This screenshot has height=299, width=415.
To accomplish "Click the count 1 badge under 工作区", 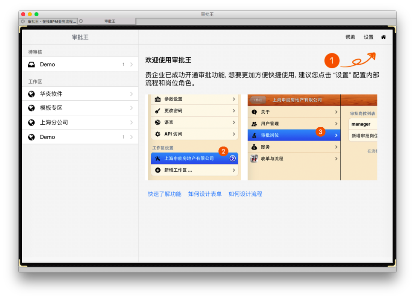I will click(x=123, y=137).
